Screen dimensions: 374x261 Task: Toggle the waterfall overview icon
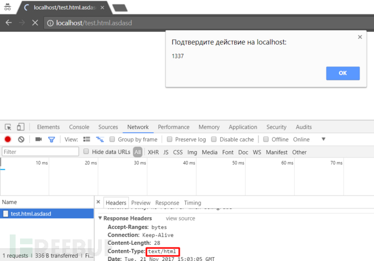tap(100, 139)
